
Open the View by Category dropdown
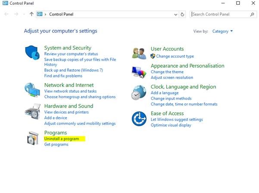tap(223, 31)
